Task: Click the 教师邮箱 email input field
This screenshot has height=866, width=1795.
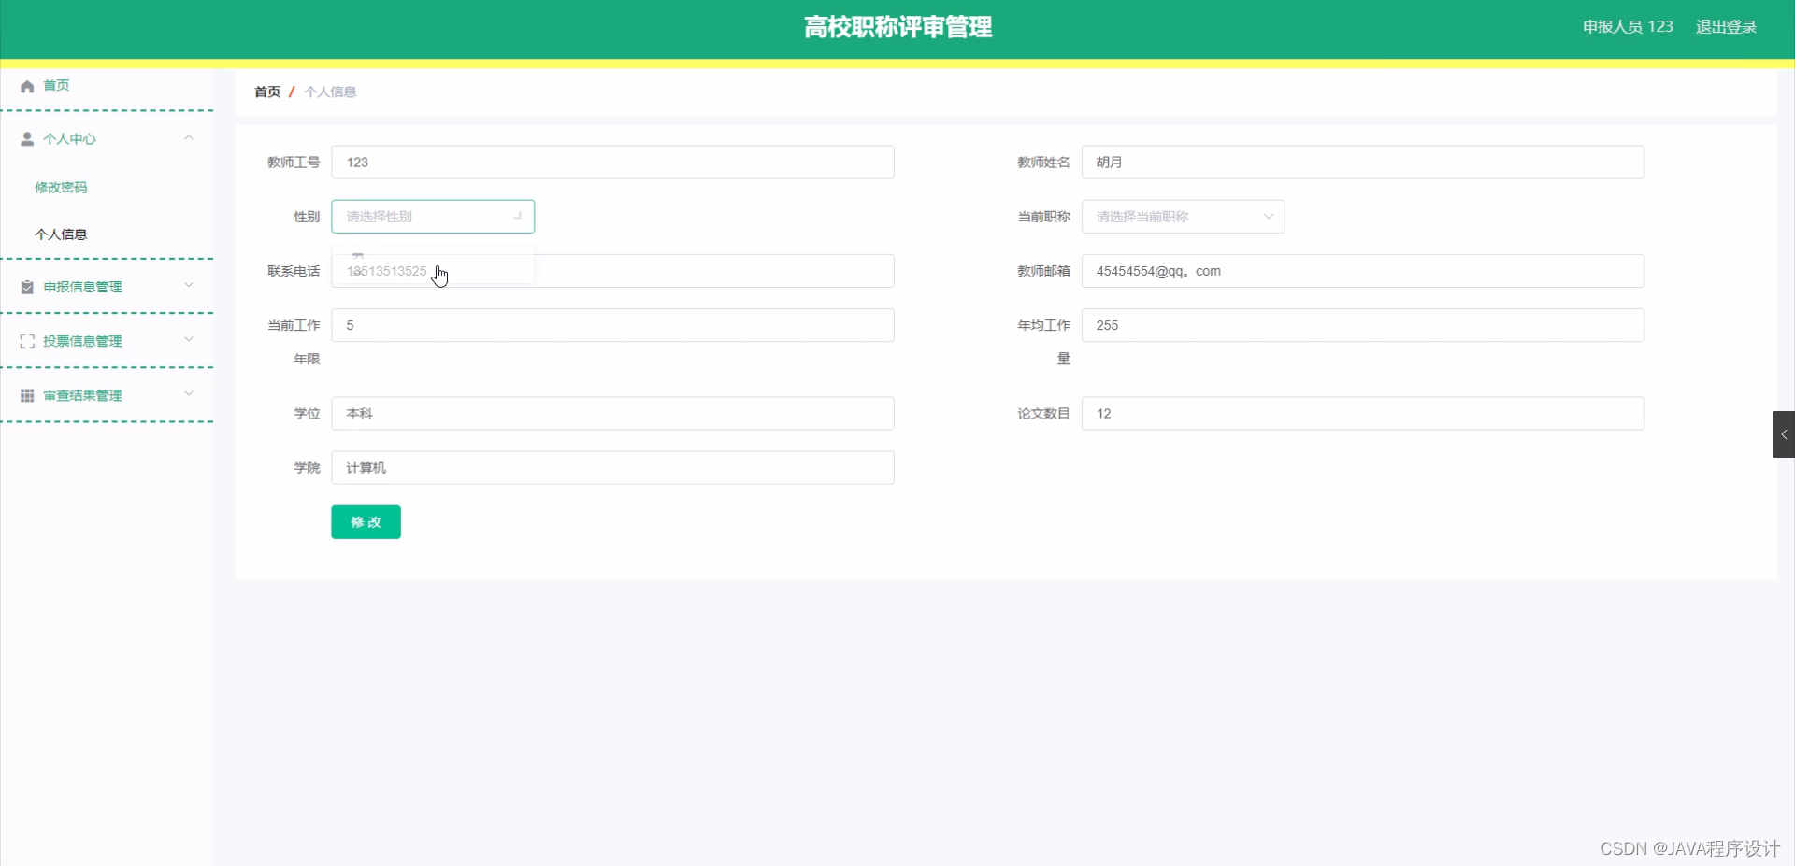Action: [x=1361, y=271]
